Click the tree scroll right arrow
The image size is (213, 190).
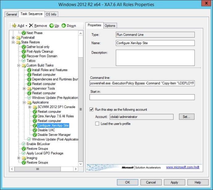[76, 169]
